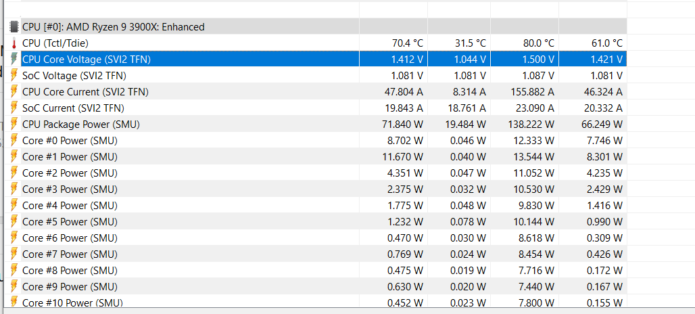
Task: Click the 10.530 W Core #3 maximum value
Action: (534, 189)
